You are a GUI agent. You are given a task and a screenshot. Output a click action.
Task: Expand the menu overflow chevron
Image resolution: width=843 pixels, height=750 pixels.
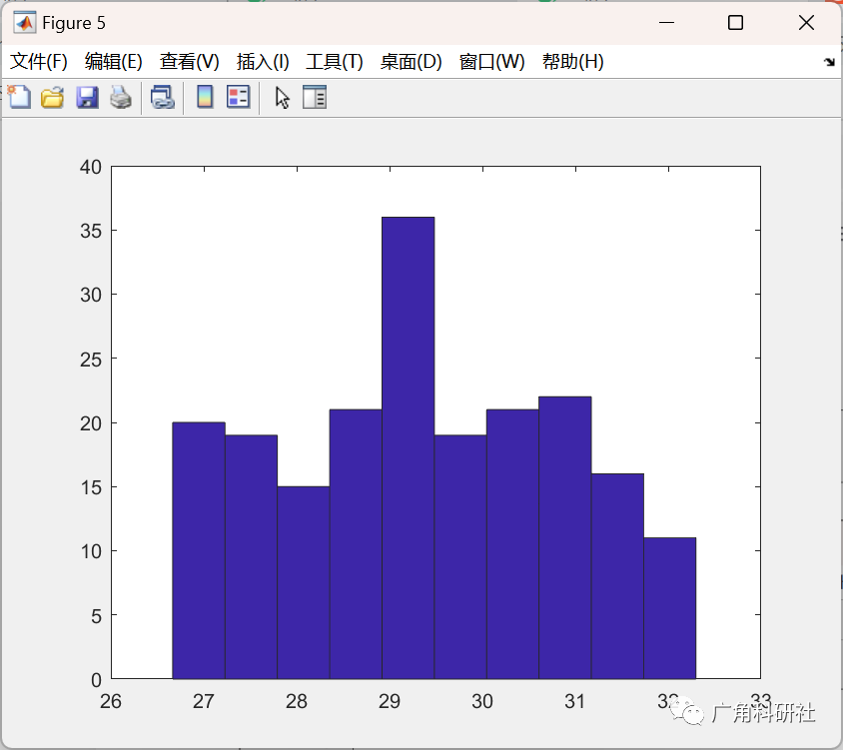[829, 62]
